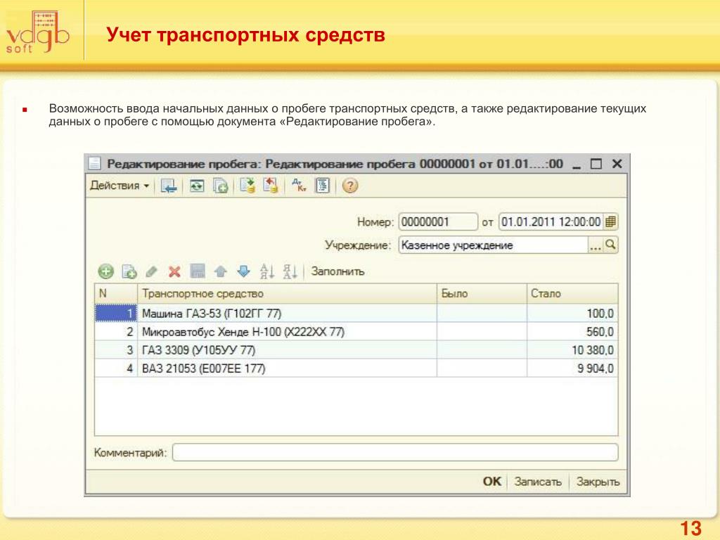Image resolution: width=720 pixels, height=540 pixels.
Task: Maximize the Редактирование пробега window
Action: coord(596,164)
